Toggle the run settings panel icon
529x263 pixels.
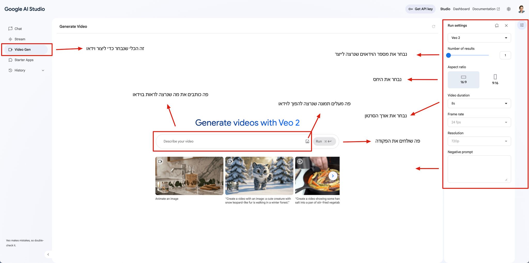coord(522,25)
